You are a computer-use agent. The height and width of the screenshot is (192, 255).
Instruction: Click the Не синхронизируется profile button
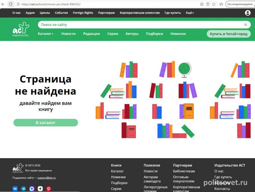click(240, 4)
